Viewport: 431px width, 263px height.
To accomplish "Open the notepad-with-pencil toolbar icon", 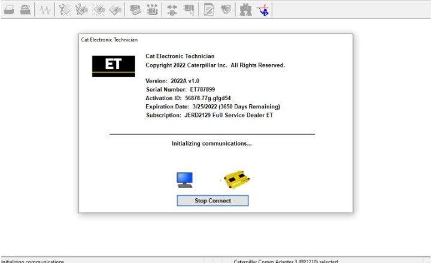I will pos(209,10).
